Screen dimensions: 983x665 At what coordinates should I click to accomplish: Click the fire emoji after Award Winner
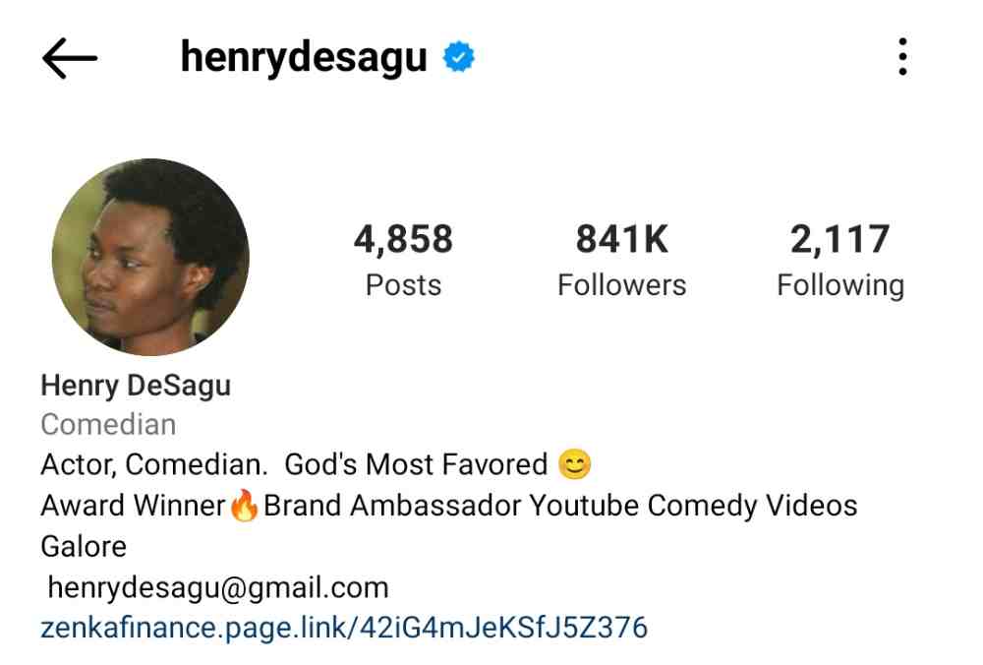coord(244,505)
